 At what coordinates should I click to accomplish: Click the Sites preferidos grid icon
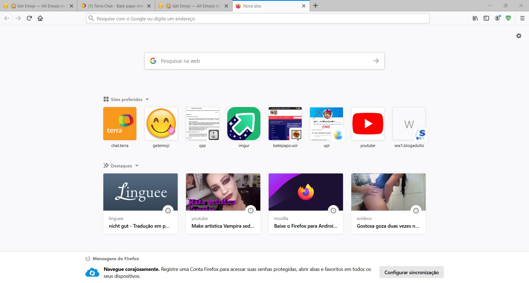[x=106, y=99]
